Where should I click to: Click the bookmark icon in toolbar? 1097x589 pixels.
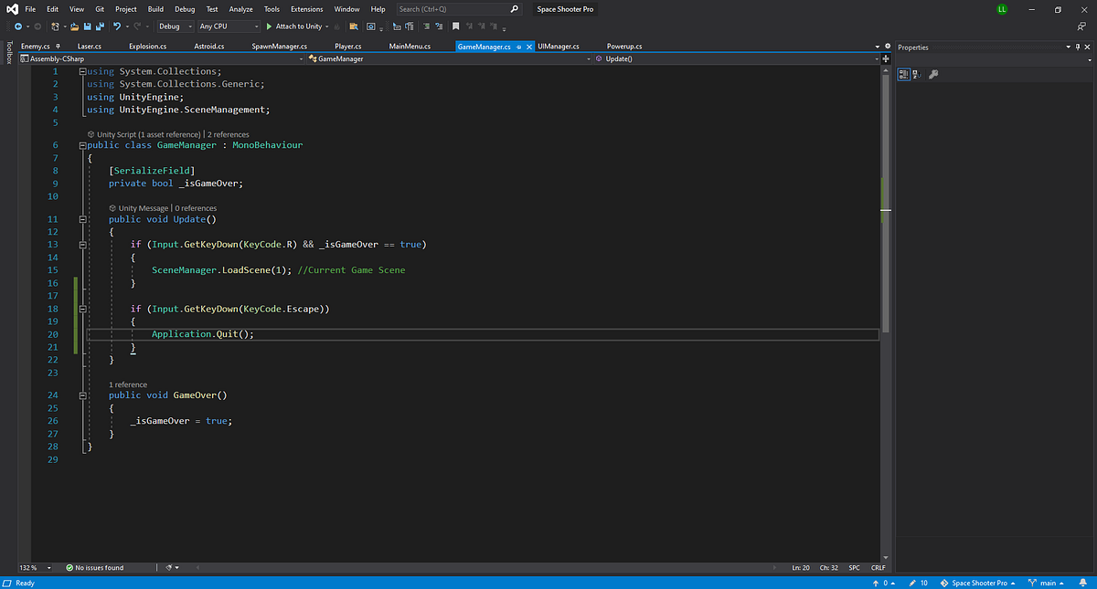click(x=455, y=26)
